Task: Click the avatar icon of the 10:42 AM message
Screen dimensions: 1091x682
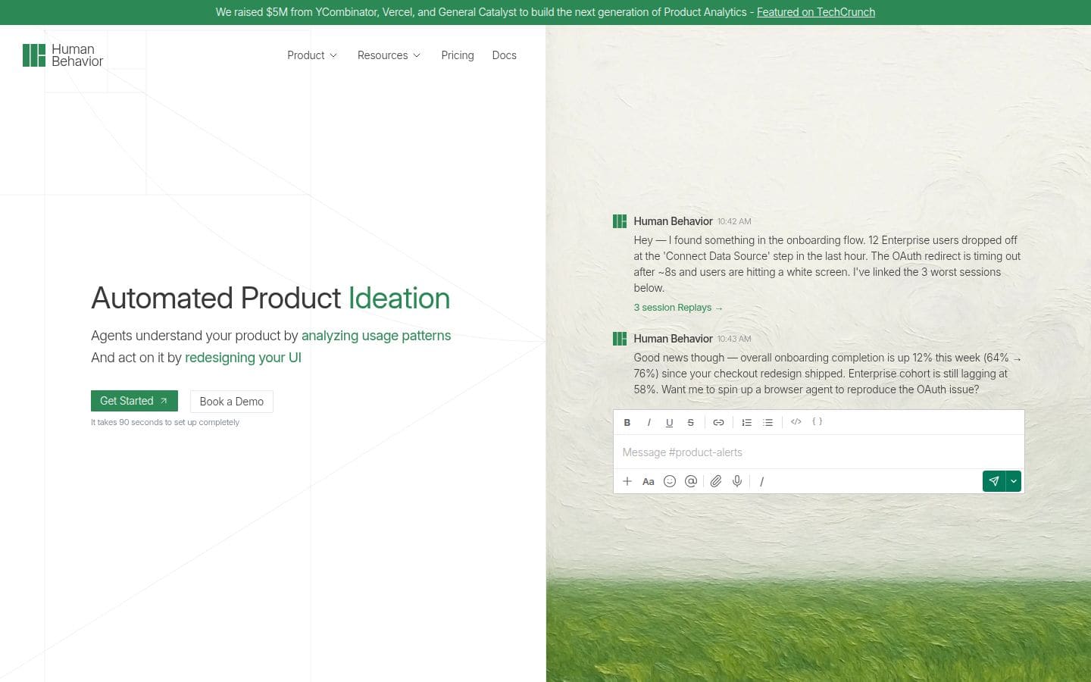Action: (620, 221)
